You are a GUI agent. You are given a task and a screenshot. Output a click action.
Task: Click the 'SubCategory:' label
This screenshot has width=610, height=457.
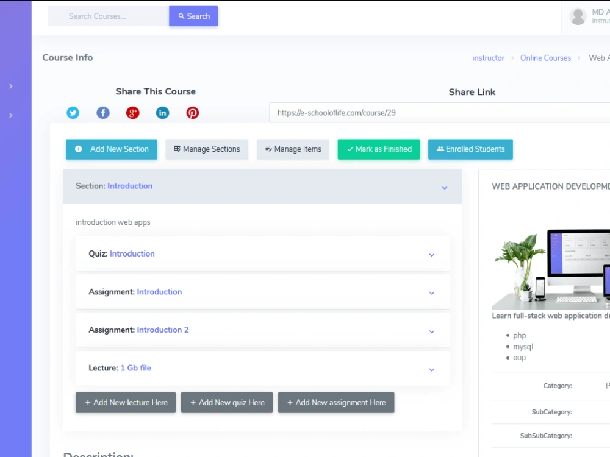point(552,412)
